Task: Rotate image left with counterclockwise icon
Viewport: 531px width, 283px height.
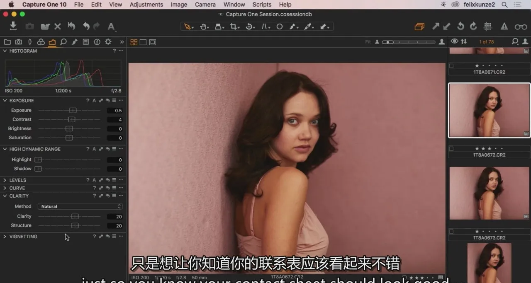Action: (x=460, y=26)
